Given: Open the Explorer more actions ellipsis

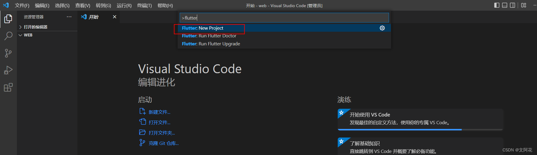Looking at the screenshot, I should (x=69, y=17).
